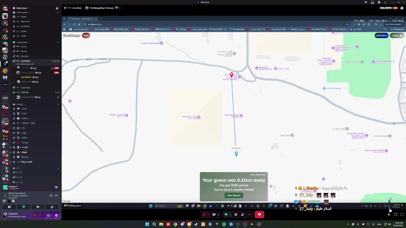Open soundboard icon in voice panel

(52, 207)
